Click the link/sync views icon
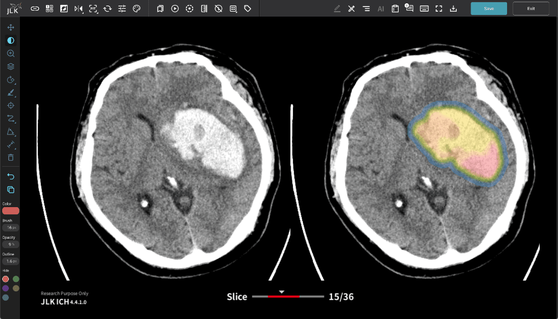 click(x=35, y=9)
